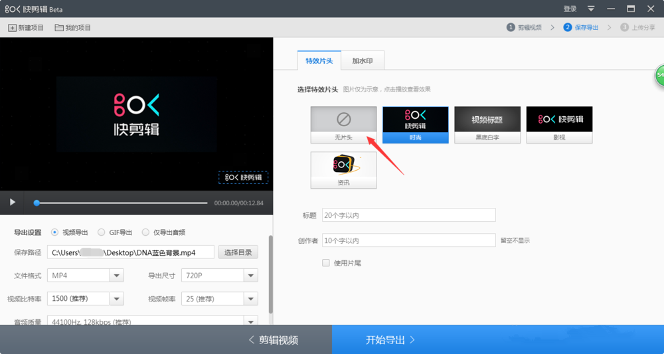Click the 选择目录 button
This screenshot has width=664, height=354.
click(238, 252)
